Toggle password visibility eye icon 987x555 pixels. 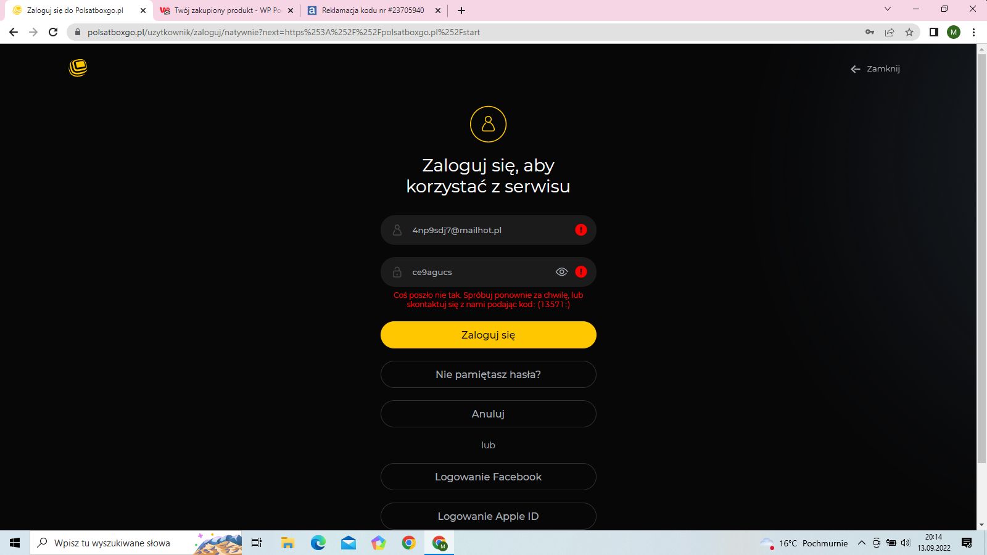pos(561,272)
